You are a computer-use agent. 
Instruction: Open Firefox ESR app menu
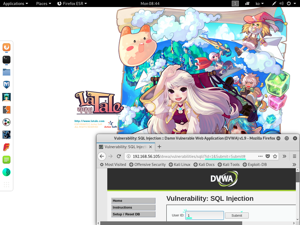tap(72, 4)
